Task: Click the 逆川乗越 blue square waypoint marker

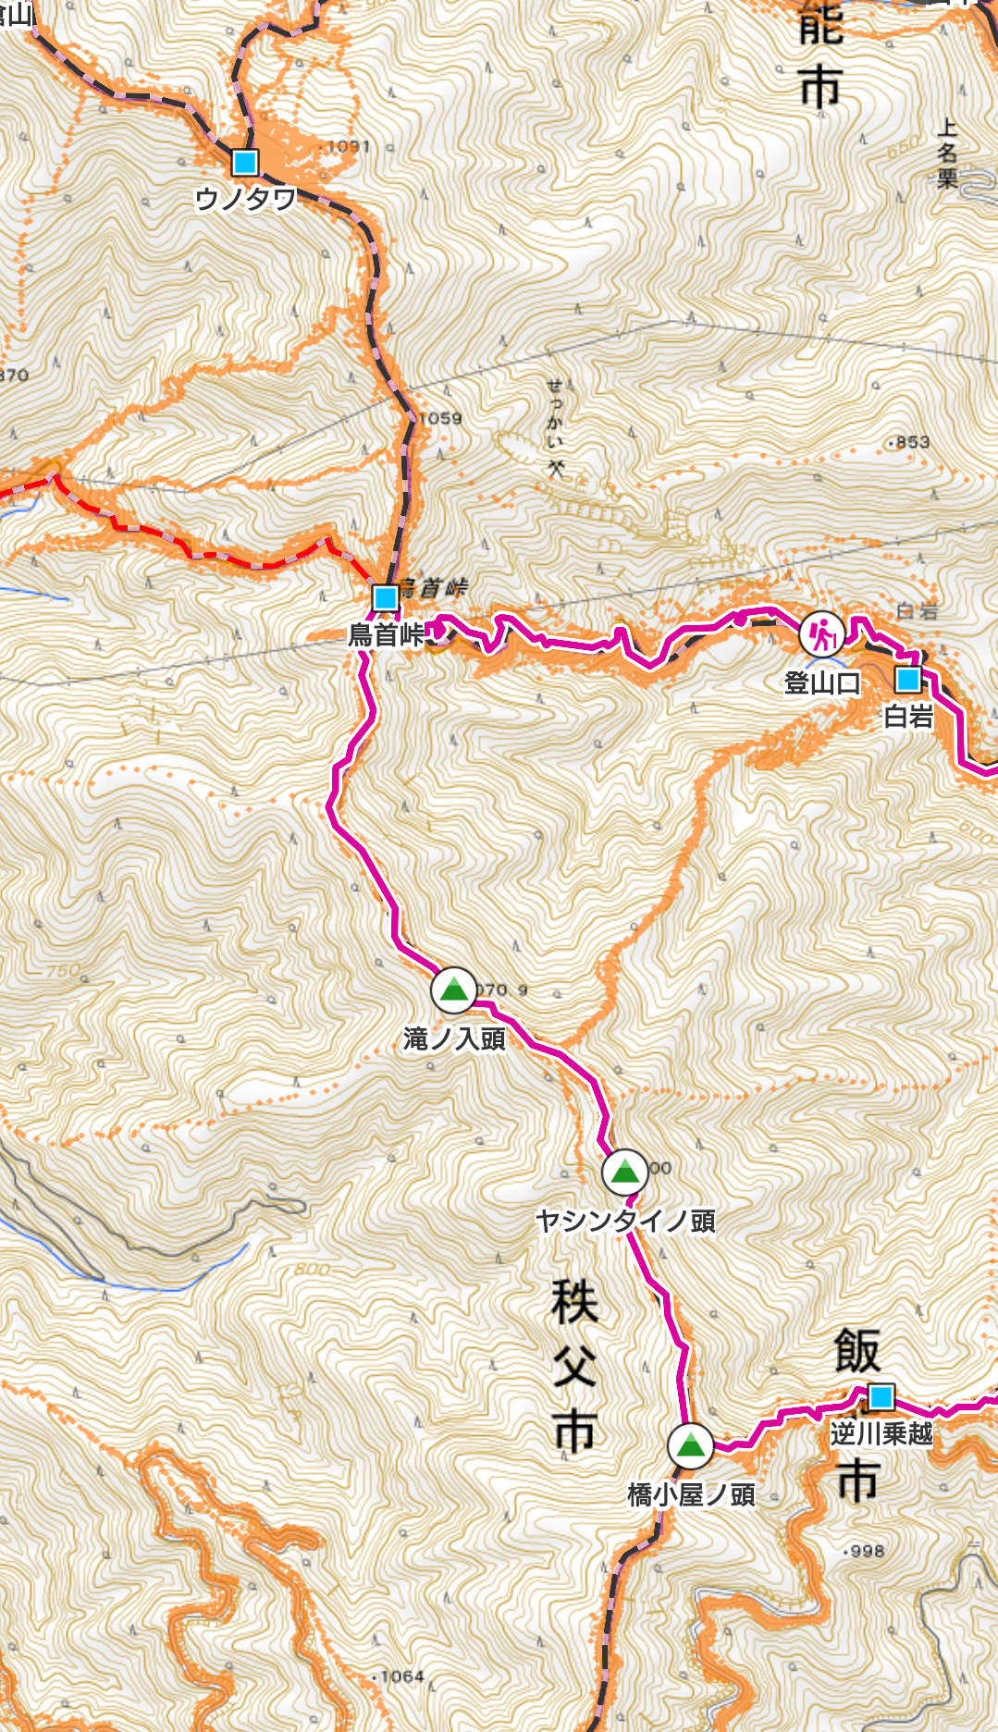Action: [881, 1396]
